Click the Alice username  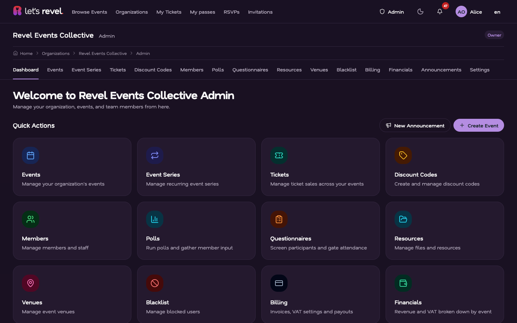pyautogui.click(x=476, y=12)
